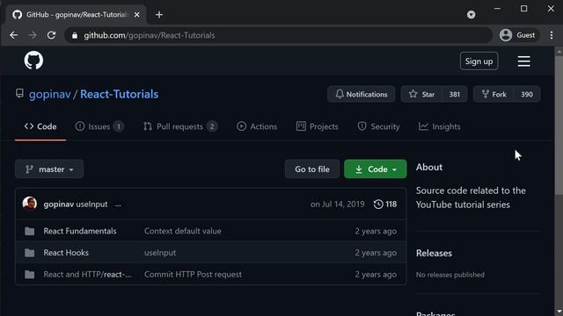This screenshot has width=563, height=316.
Task: Open a new browser tab
Action: (x=159, y=15)
